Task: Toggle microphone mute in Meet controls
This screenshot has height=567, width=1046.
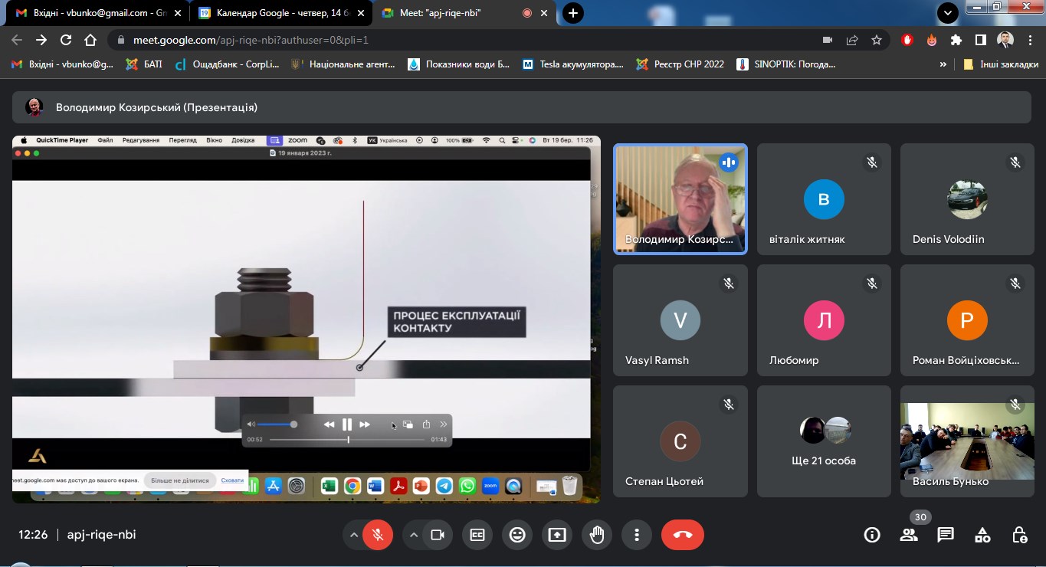Action: [x=377, y=535]
